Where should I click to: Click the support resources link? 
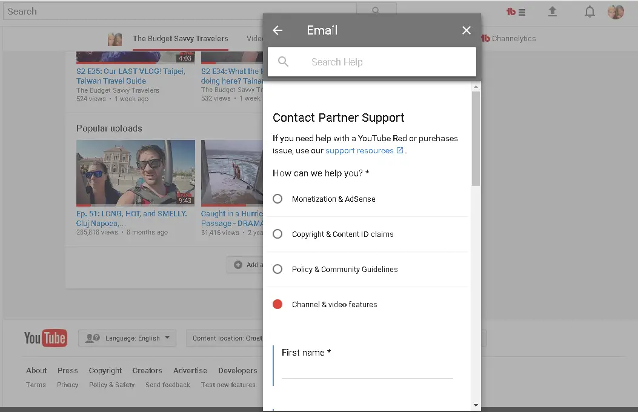359,150
